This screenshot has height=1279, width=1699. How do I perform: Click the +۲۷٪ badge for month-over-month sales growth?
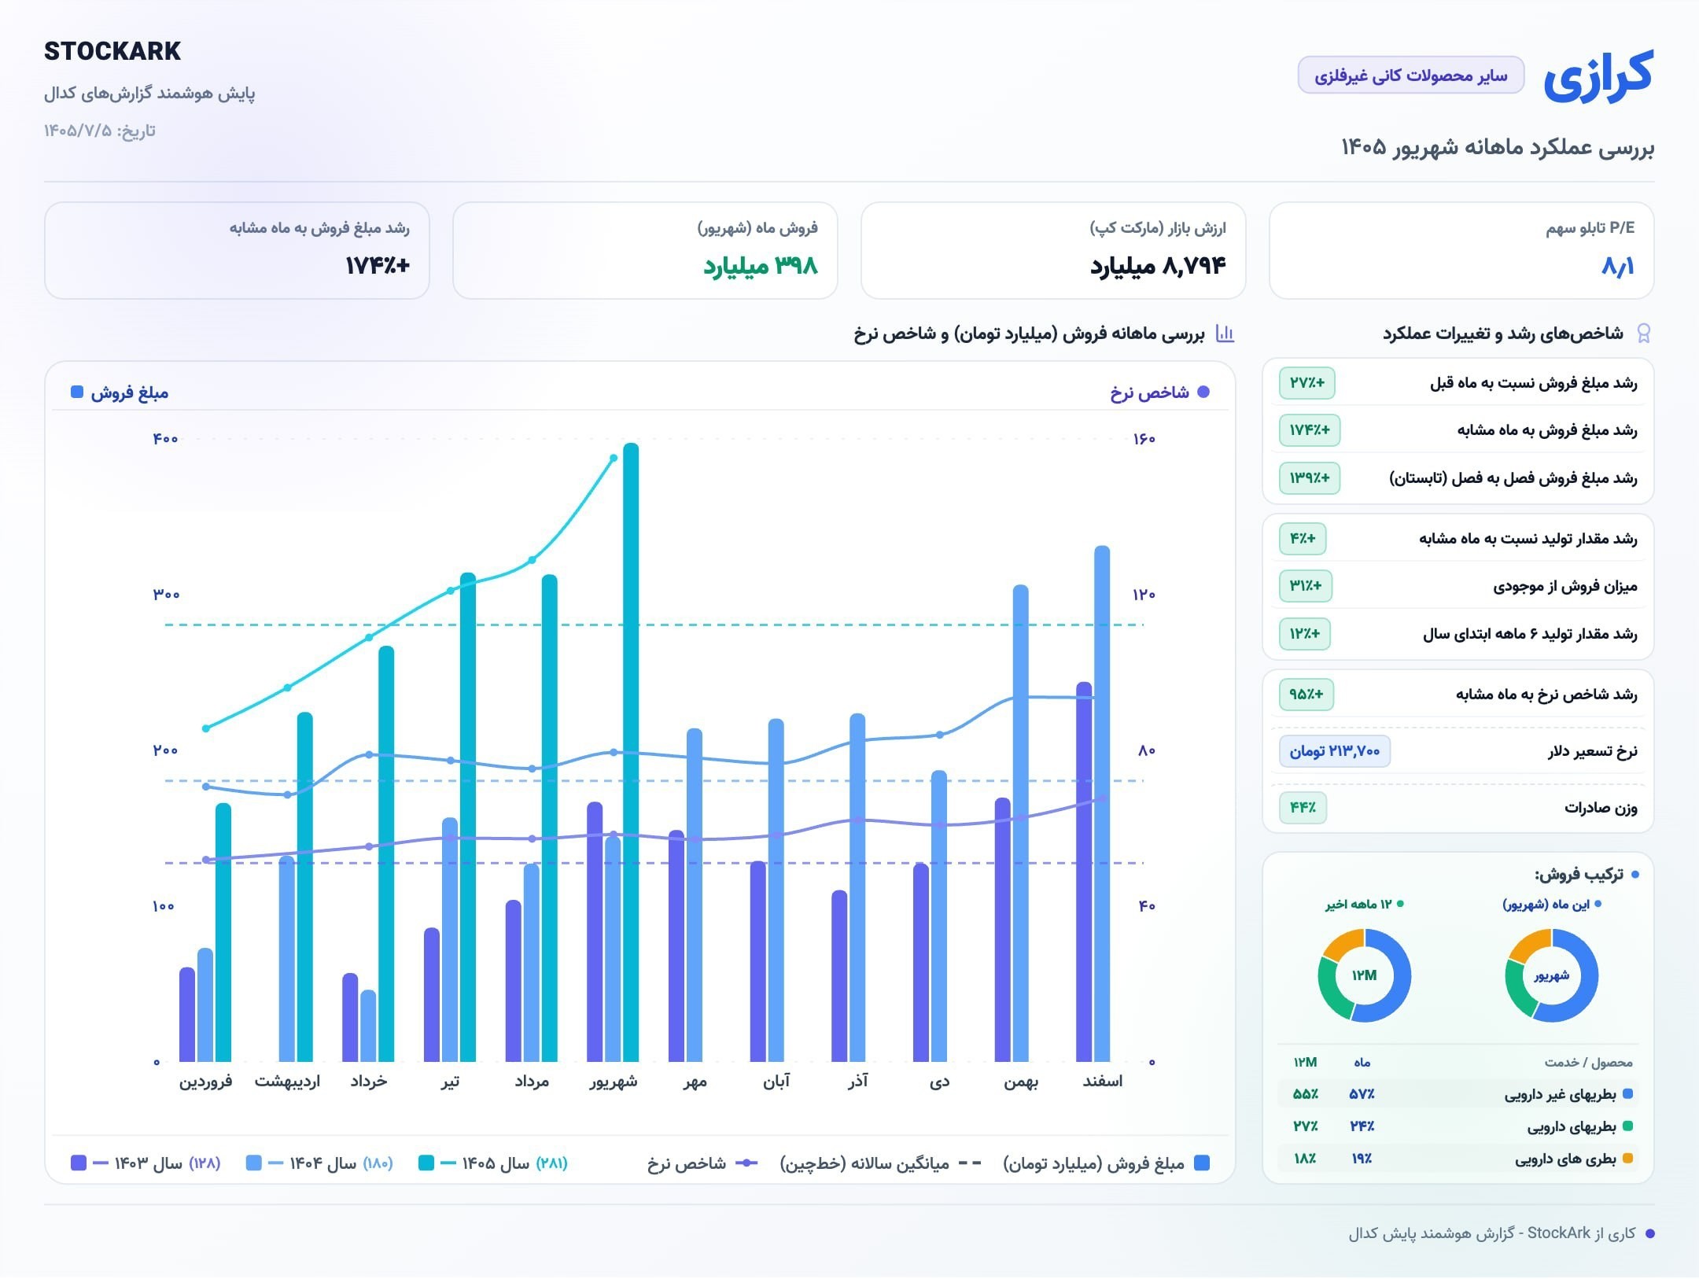click(1306, 383)
